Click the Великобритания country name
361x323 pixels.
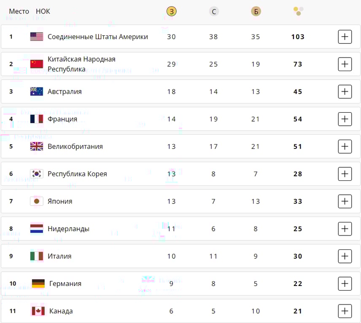click(75, 146)
